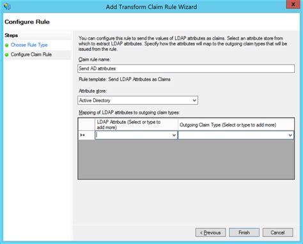Screen dimensions: 303x244
Task: Click the Steps header
Action: pos(12,35)
